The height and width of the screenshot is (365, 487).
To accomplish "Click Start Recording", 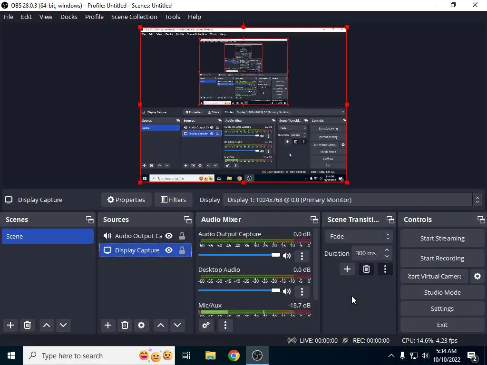I will [442, 258].
